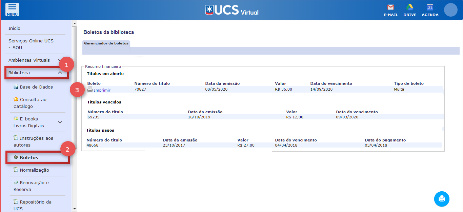The height and width of the screenshot is (212, 463).
Task: Expand the Ambientes Virtuais chevron
Action: (60, 60)
